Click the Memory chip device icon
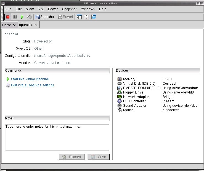The image size is (204, 171). click(120, 79)
